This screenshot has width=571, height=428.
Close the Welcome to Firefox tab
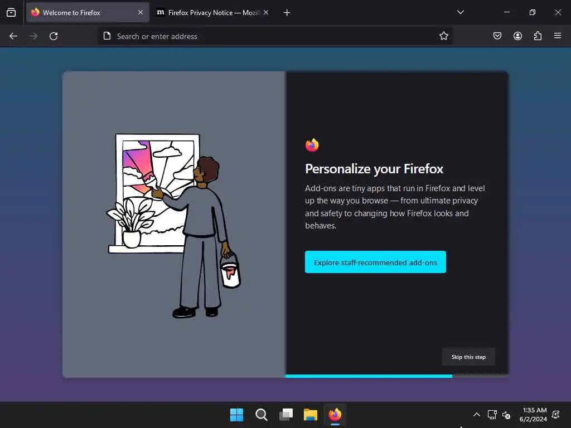pos(141,12)
